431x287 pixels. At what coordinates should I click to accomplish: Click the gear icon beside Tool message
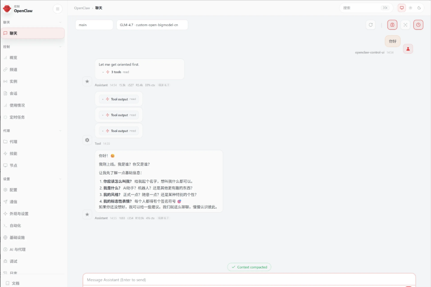coord(87,140)
